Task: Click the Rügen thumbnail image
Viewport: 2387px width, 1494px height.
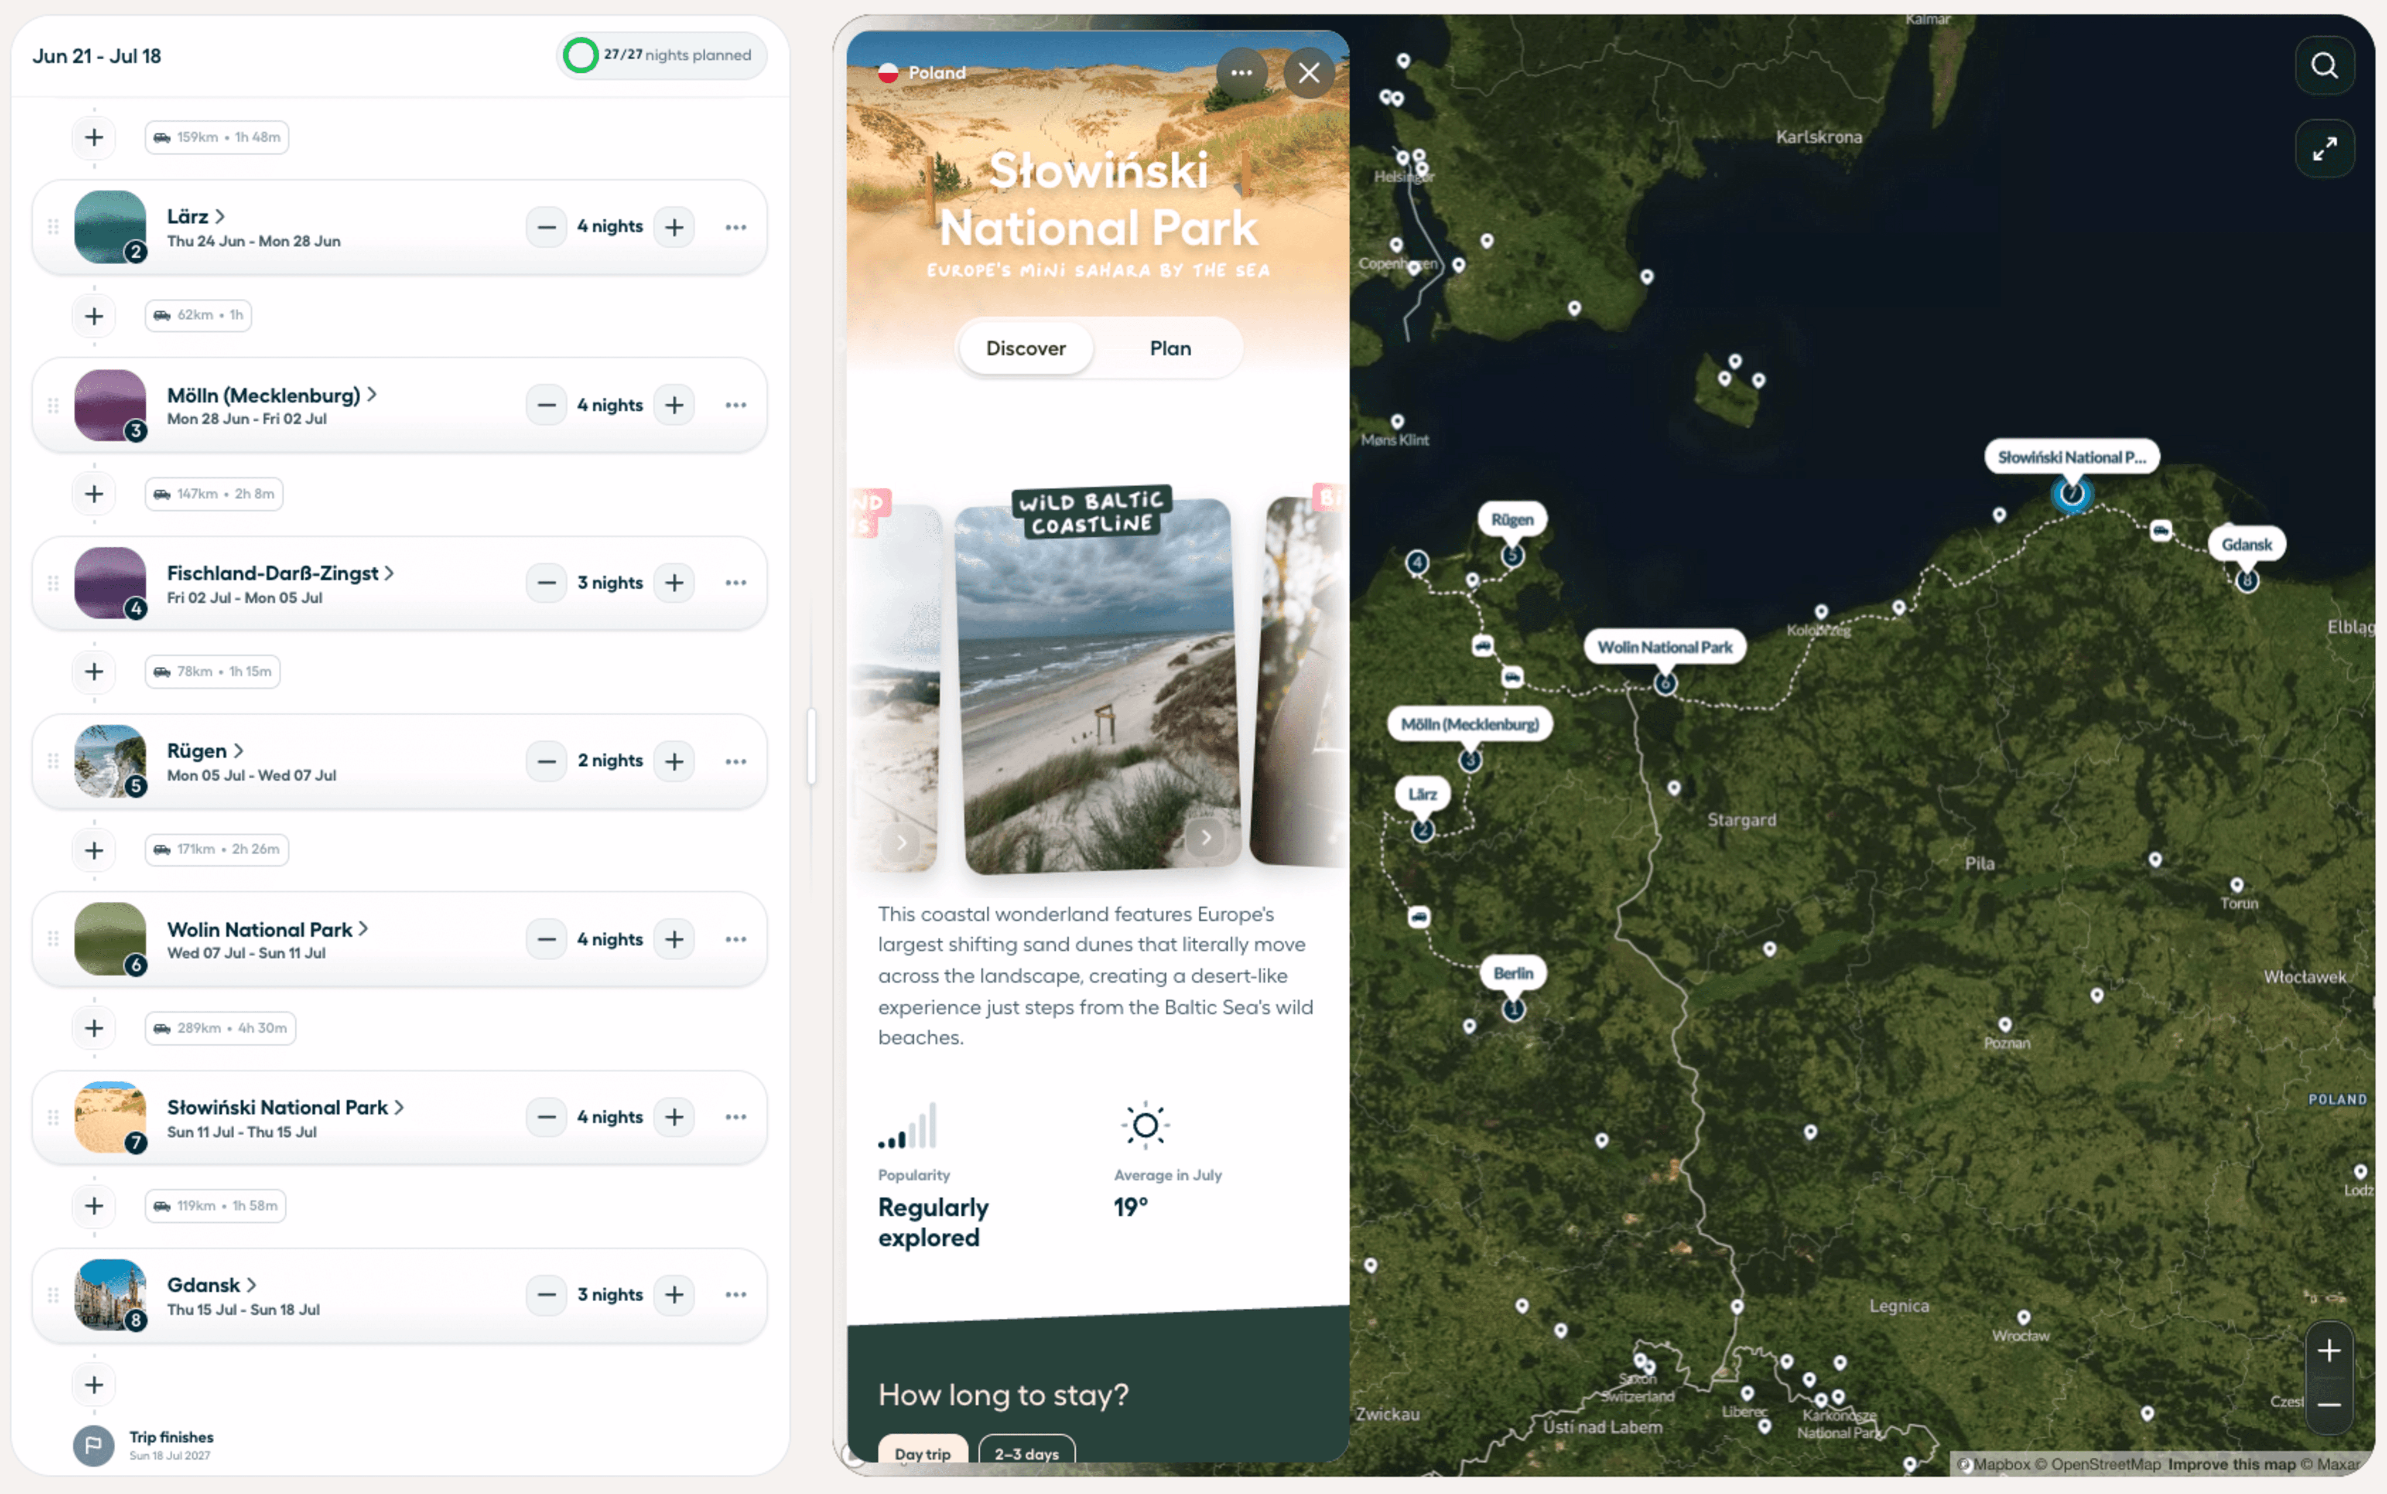Action: (x=110, y=762)
